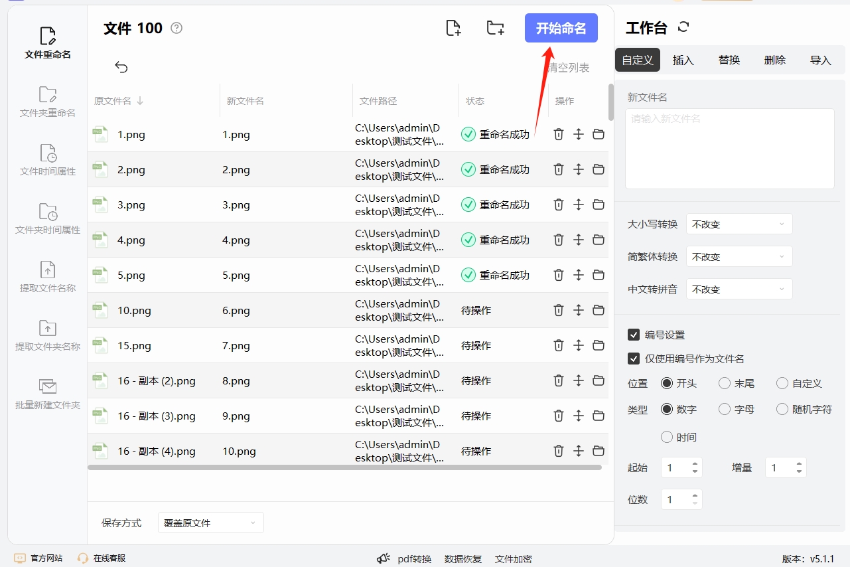Open the 大小写转换 dropdown
The image size is (850, 567).
pos(739,224)
